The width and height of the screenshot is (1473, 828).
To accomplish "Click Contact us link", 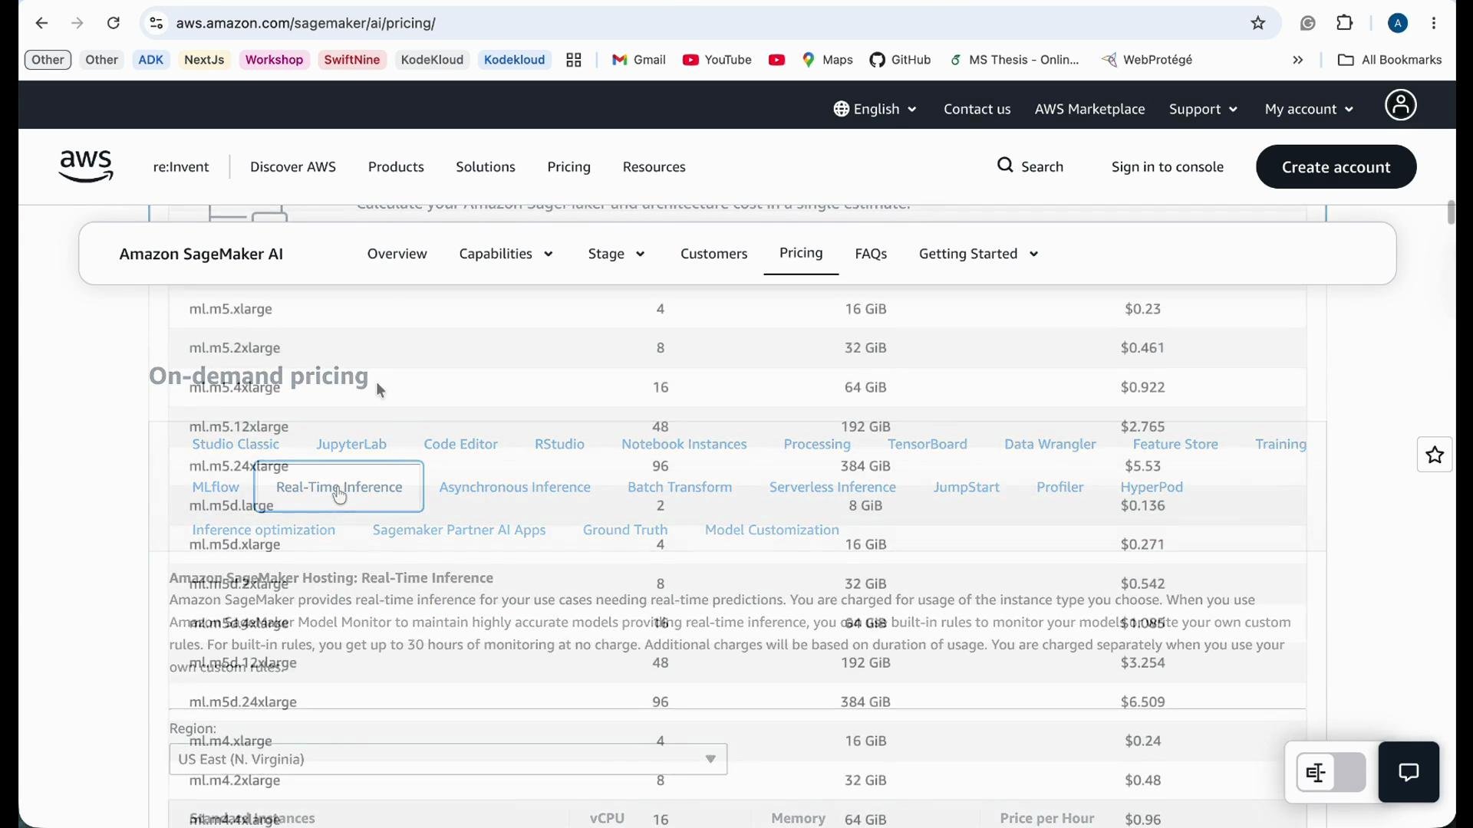I will 977,110.
